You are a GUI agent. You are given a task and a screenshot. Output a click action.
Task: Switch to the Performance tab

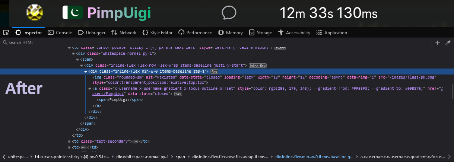[x=195, y=33]
